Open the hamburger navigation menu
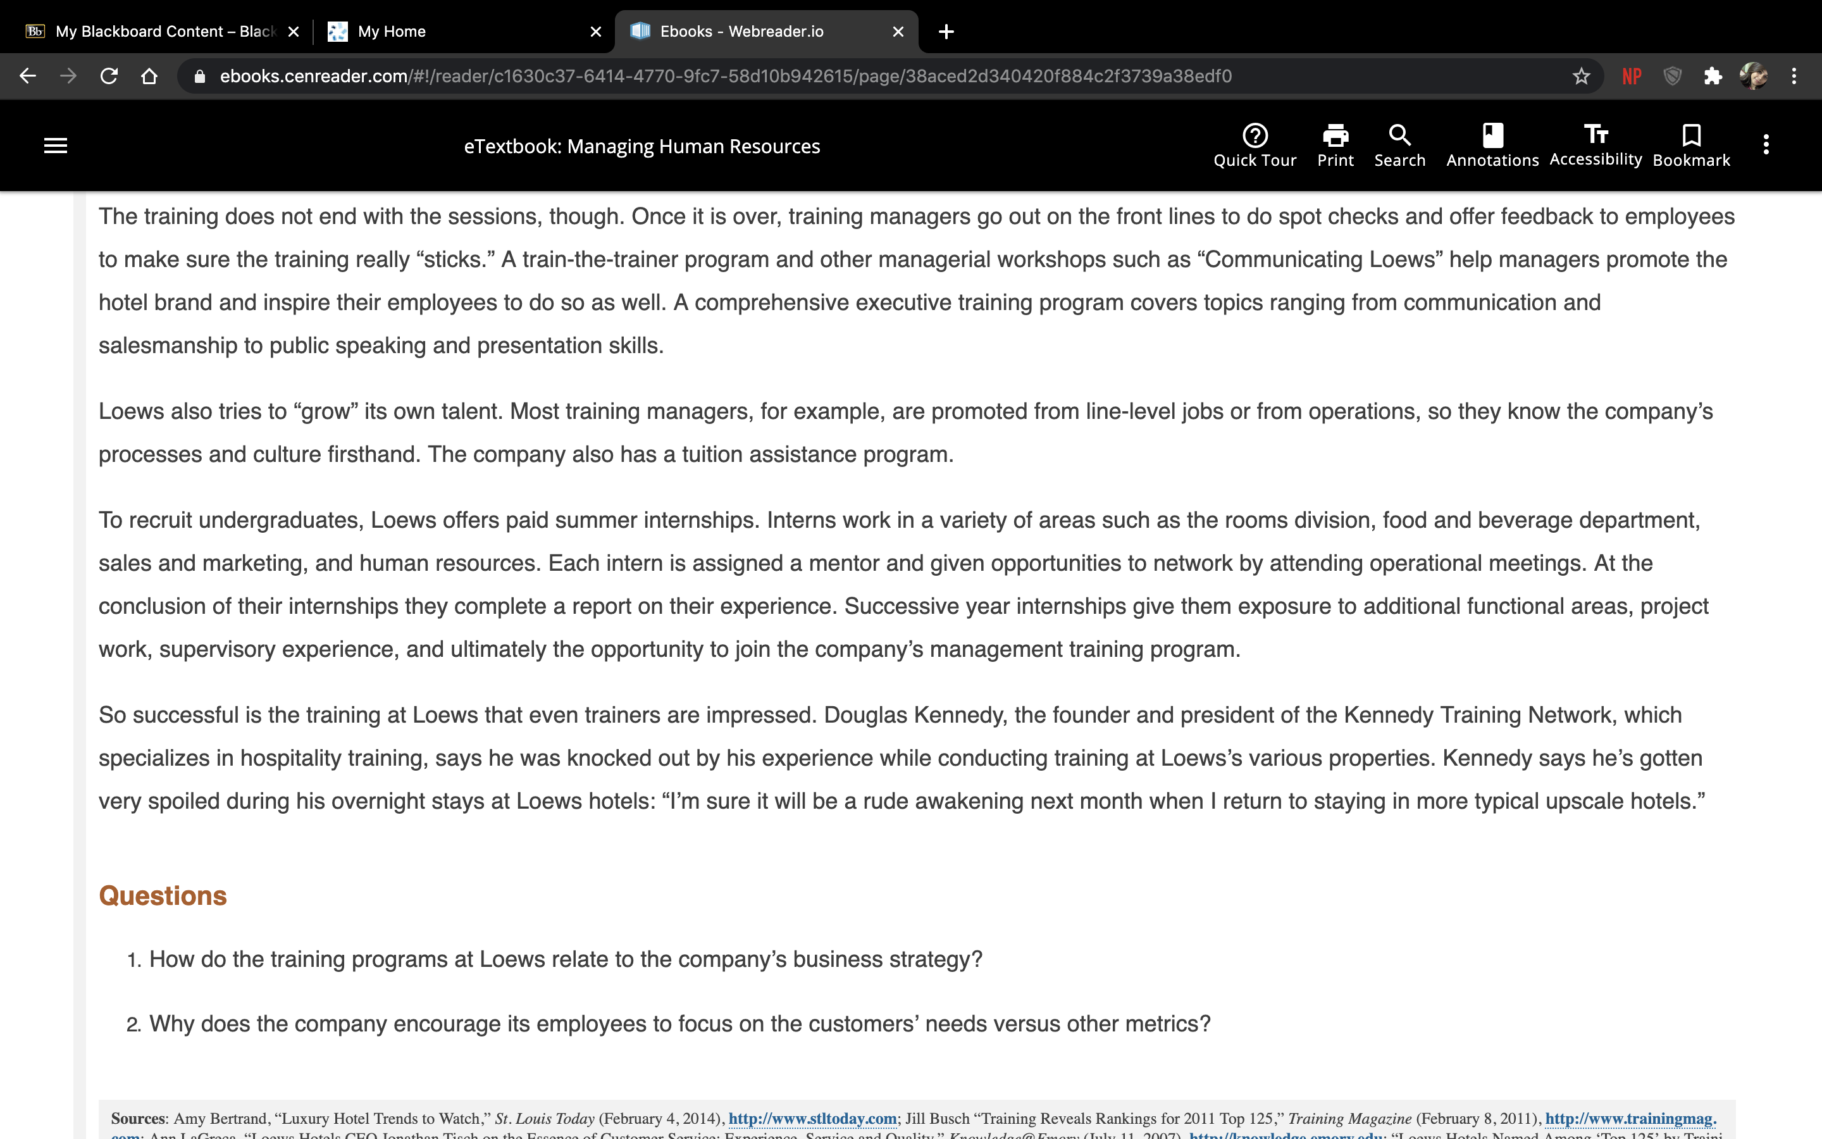The image size is (1822, 1139). pyautogui.click(x=56, y=146)
